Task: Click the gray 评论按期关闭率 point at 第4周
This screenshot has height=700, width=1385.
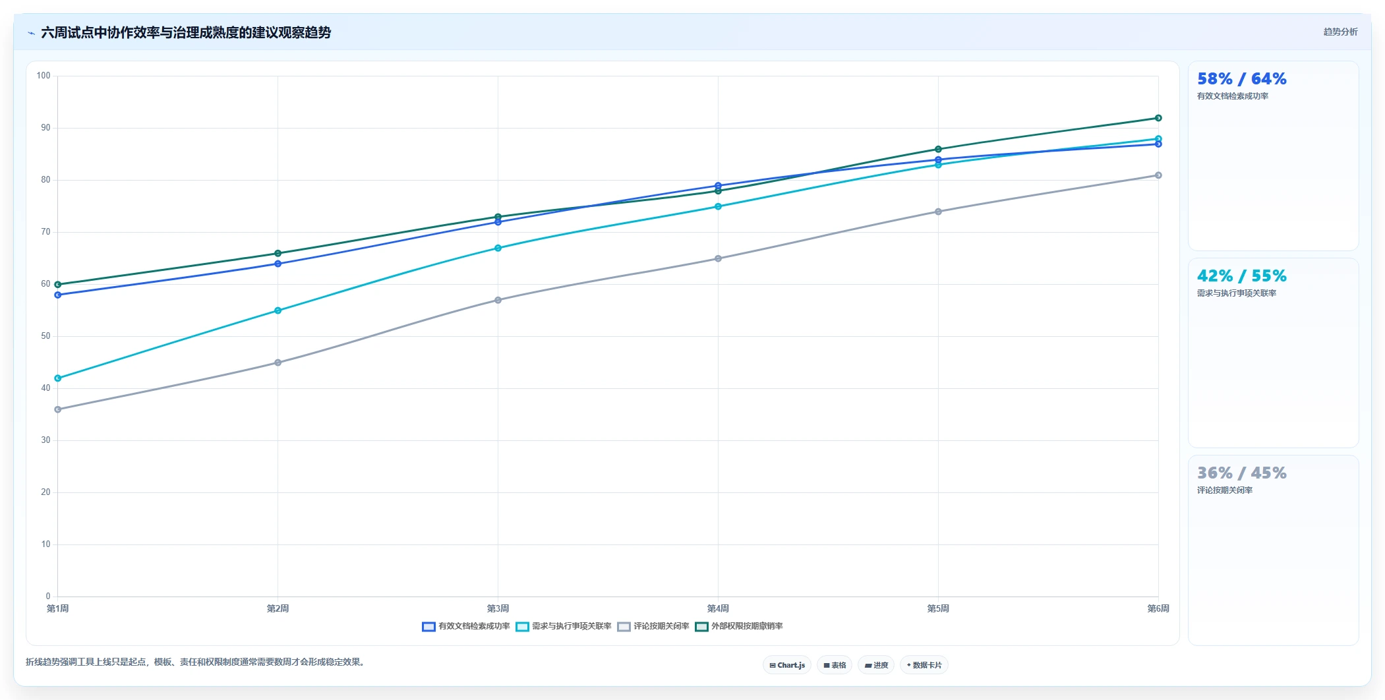Action: tap(718, 258)
